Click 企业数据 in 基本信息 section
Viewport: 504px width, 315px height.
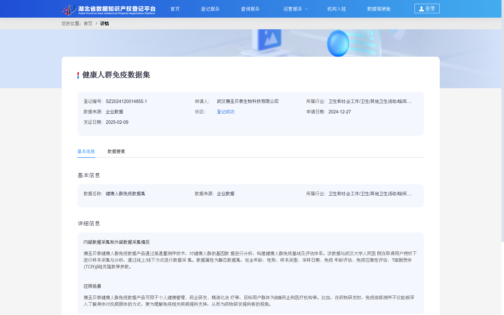point(226,194)
